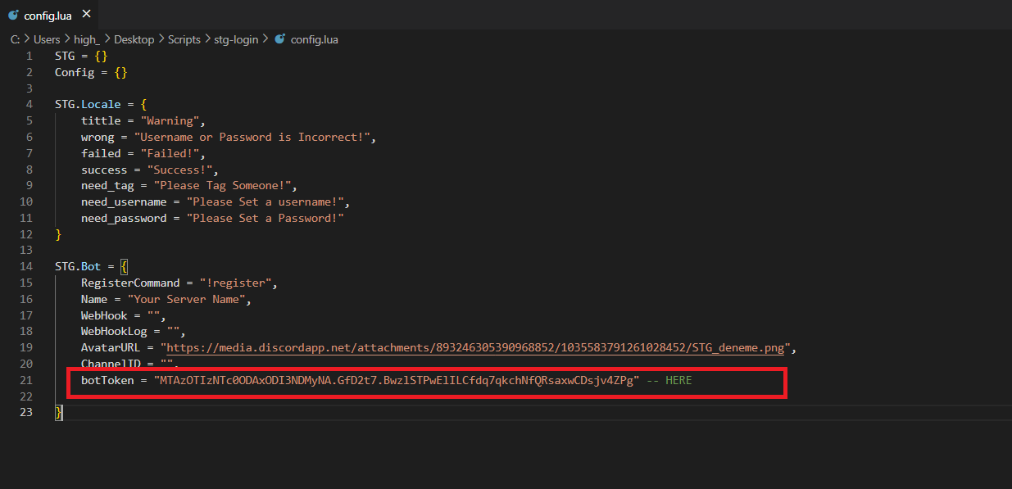Click the Lua file icon in the config.lua tab
The image size is (1012, 489).
click(13, 15)
